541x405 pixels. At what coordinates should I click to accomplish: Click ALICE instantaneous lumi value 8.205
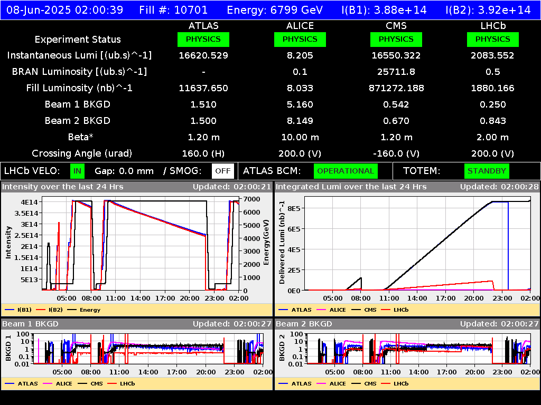(x=300, y=55)
